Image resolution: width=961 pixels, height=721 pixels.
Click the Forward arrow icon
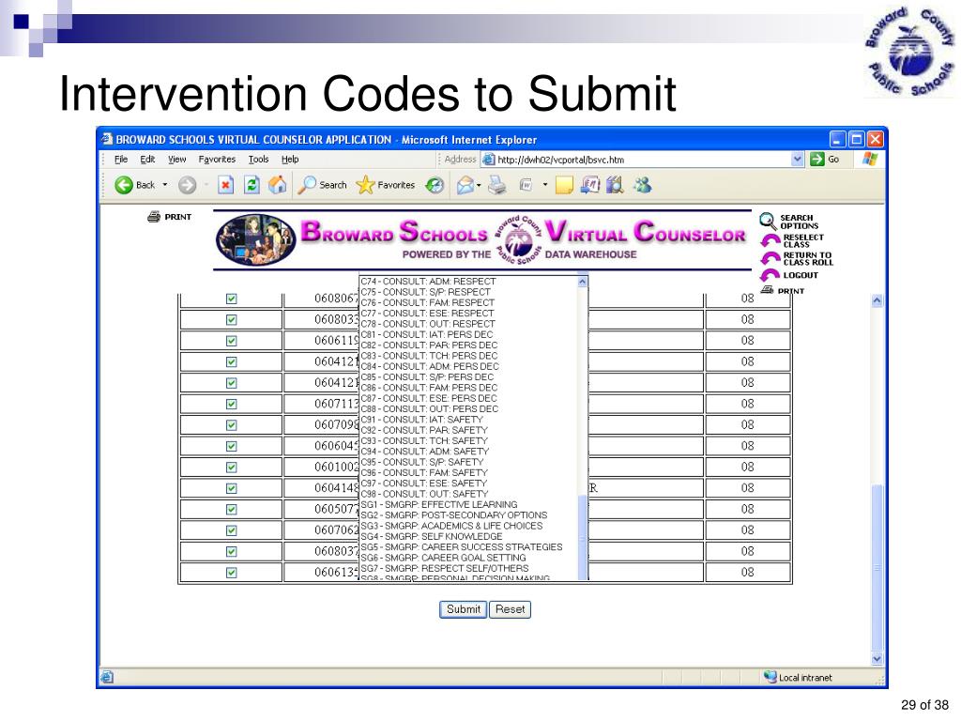click(188, 185)
